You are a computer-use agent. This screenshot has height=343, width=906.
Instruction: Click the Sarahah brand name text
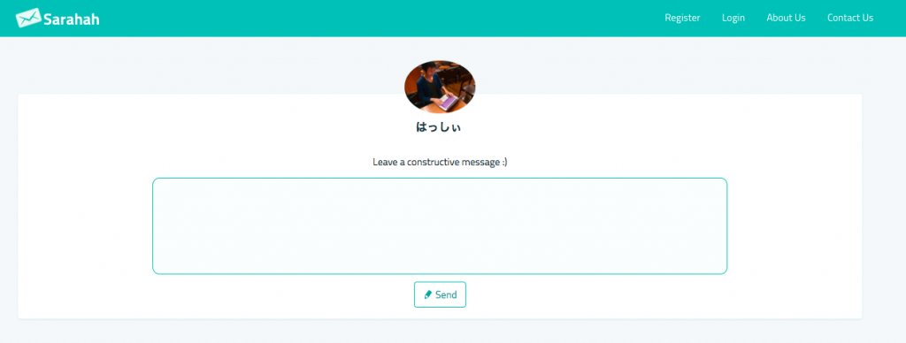pyautogui.click(x=71, y=19)
